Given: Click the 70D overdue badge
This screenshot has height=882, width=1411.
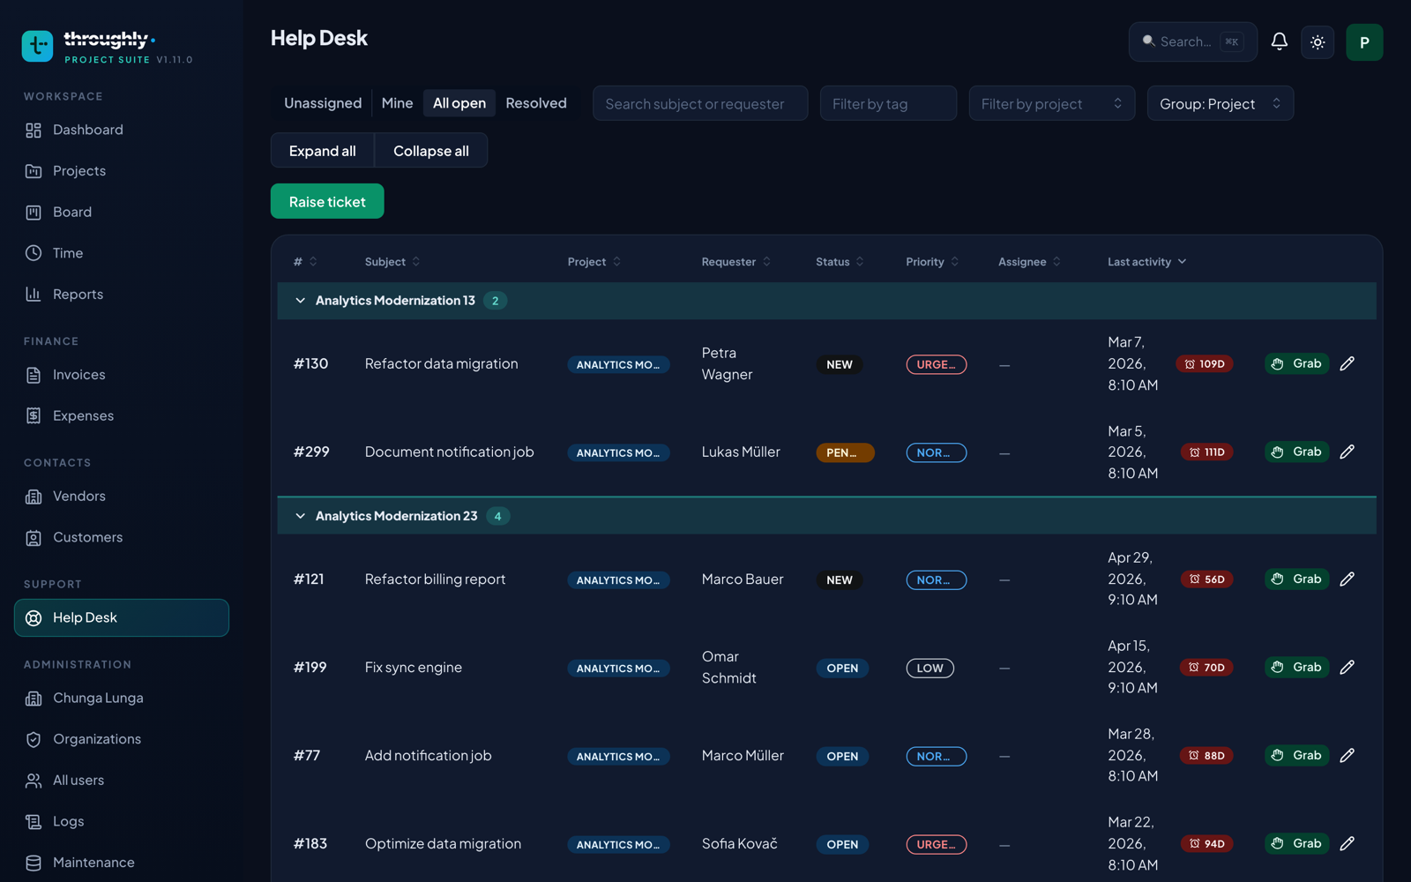Looking at the screenshot, I should click(1206, 667).
